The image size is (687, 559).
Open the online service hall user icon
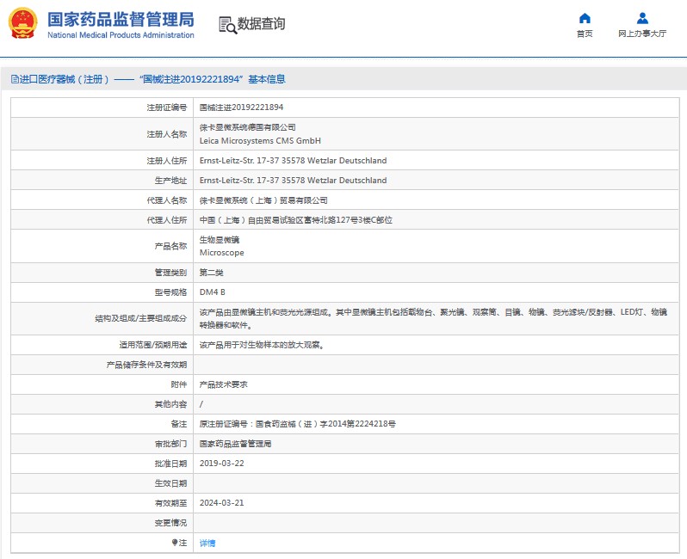click(642, 18)
